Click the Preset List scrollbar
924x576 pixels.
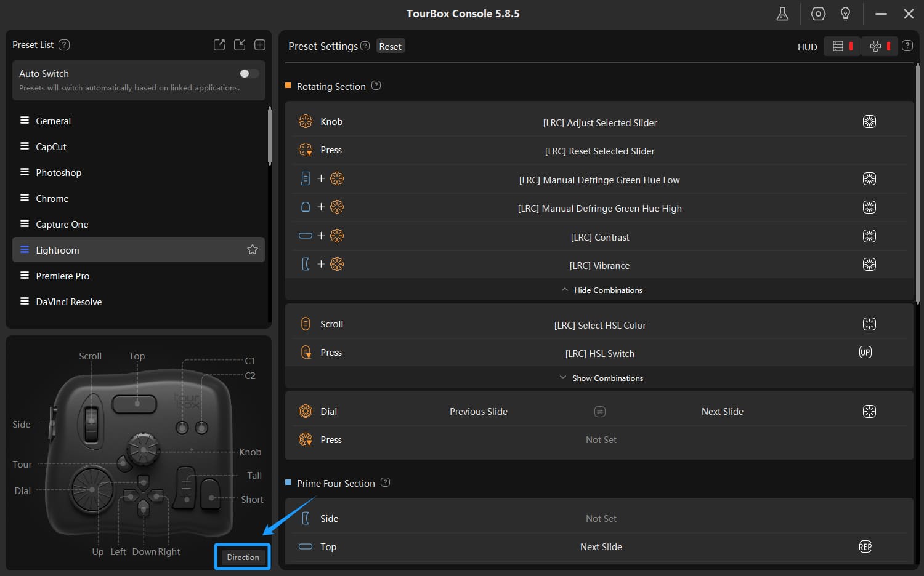pyautogui.click(x=269, y=136)
